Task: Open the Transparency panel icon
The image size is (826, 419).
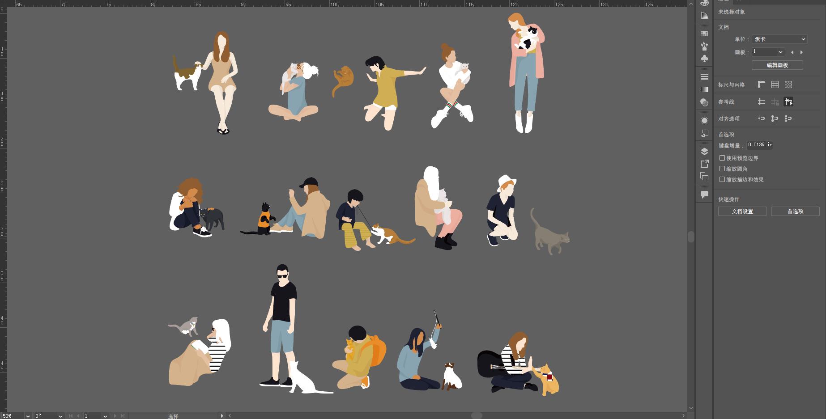Action: (704, 102)
